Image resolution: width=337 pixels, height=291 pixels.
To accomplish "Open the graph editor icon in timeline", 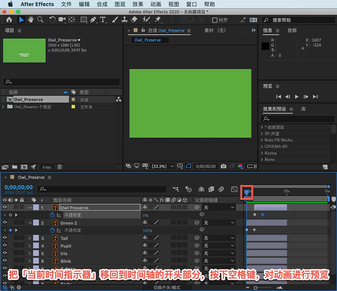I will (234, 189).
